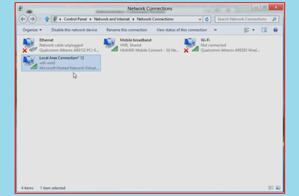This screenshot has width=299, height=196.
Task: Select the Mobile broadband connection
Action: pos(142,45)
